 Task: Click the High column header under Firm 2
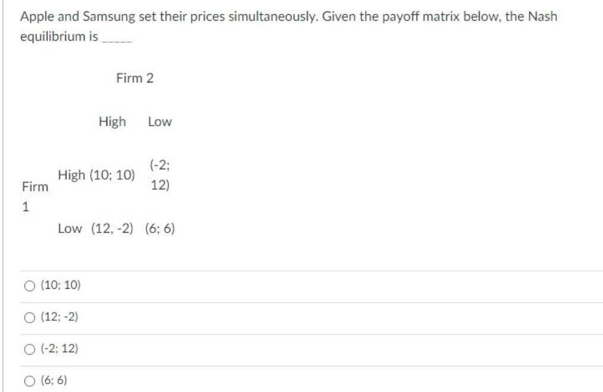(x=112, y=121)
